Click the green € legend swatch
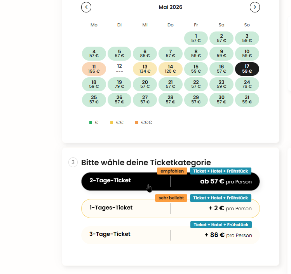Image resolution: width=291 pixels, height=274 pixels. pos(91,122)
